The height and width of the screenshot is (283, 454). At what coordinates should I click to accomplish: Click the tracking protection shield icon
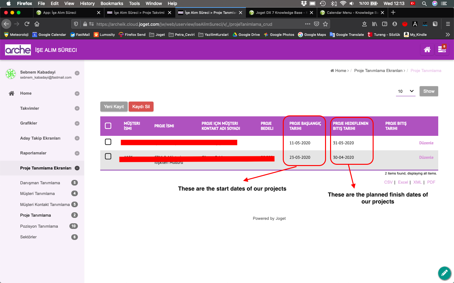point(76,24)
